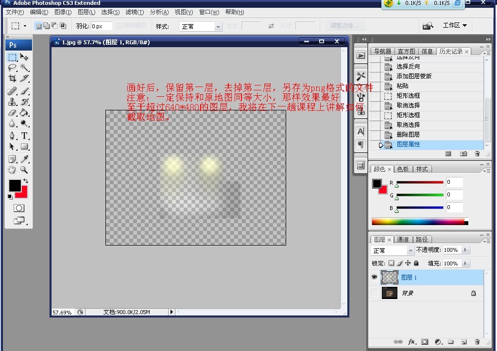Toggle lock image pixels brush icon
Viewport: 497px width, 351px height.
click(x=400, y=263)
